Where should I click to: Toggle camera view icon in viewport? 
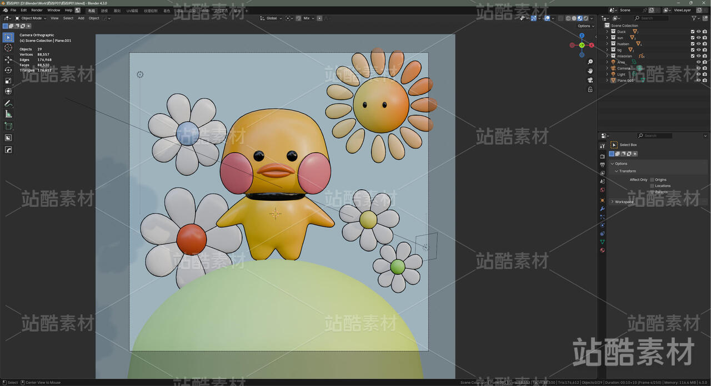590,80
